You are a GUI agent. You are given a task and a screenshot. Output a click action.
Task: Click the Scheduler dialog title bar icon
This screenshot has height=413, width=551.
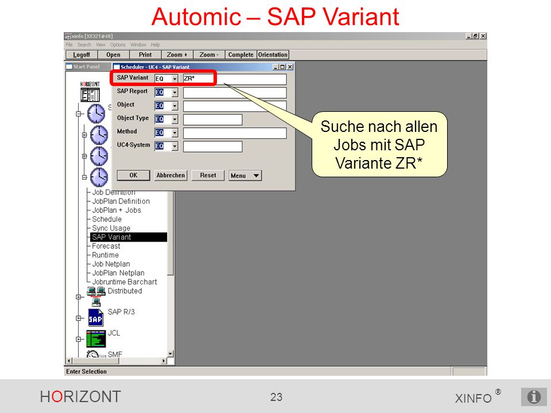point(117,67)
